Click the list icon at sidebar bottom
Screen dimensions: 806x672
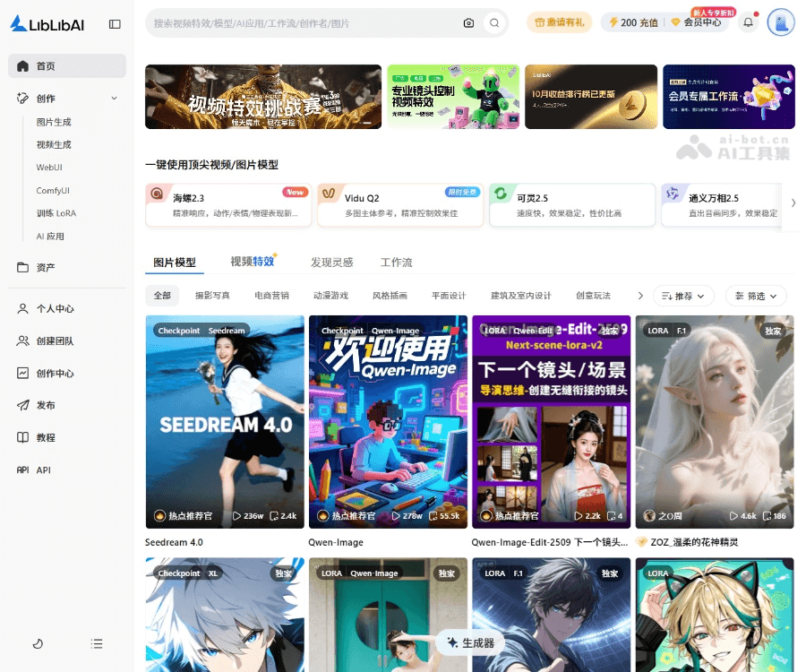click(x=97, y=643)
